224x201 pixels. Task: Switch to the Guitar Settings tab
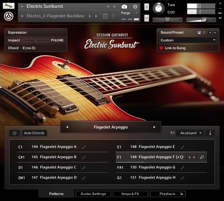tap(93, 194)
